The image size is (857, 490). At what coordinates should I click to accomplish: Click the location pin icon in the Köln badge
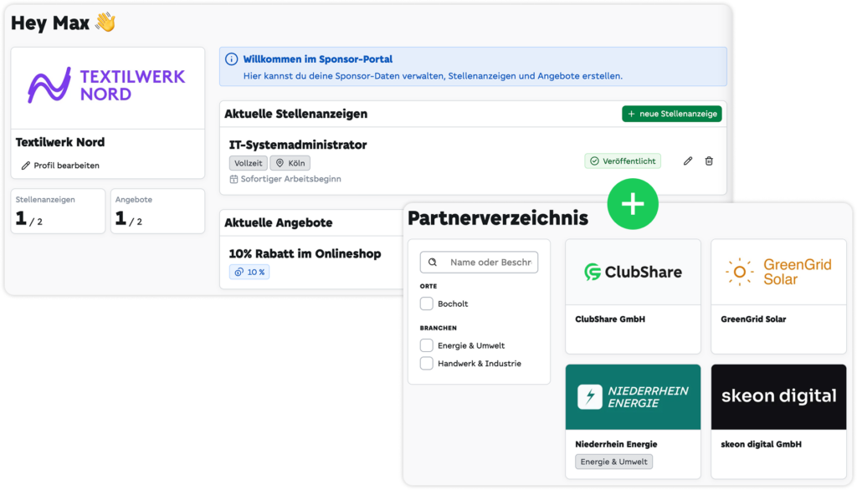(x=279, y=162)
